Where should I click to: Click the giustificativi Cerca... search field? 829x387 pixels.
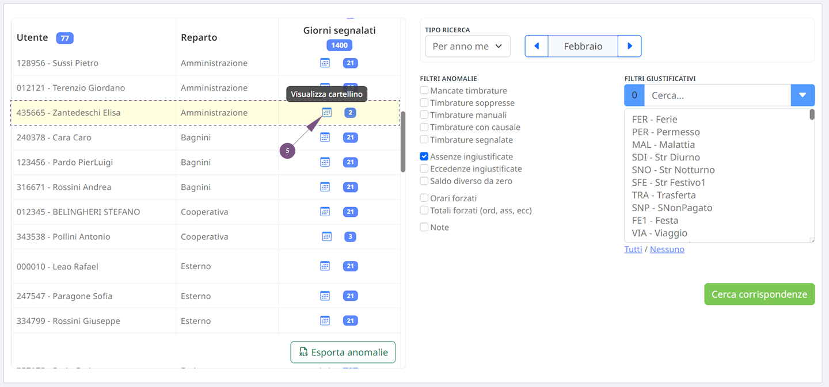718,95
